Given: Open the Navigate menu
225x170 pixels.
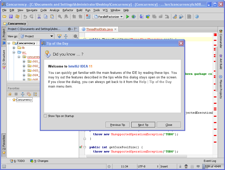Looking at the screenshot, I should (x=32, y=10).
